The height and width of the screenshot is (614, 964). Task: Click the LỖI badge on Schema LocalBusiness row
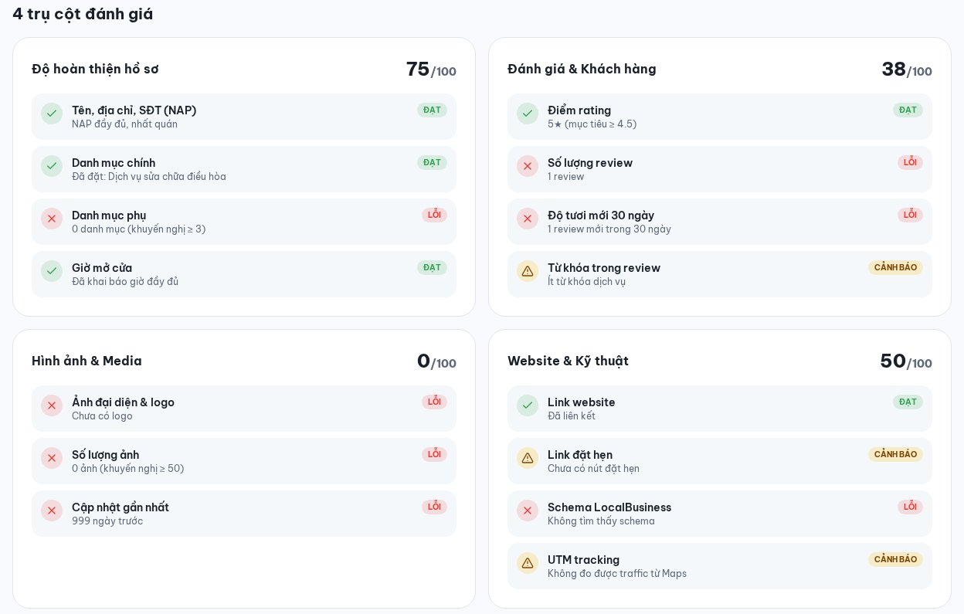click(910, 507)
